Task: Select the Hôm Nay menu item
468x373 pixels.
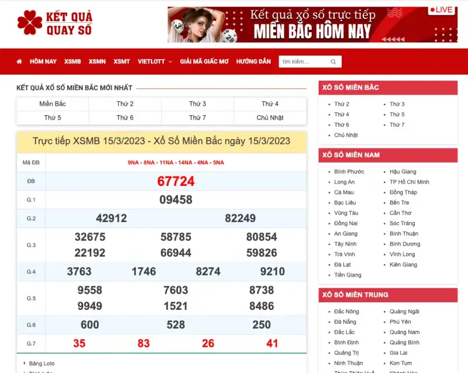Action: tap(43, 61)
